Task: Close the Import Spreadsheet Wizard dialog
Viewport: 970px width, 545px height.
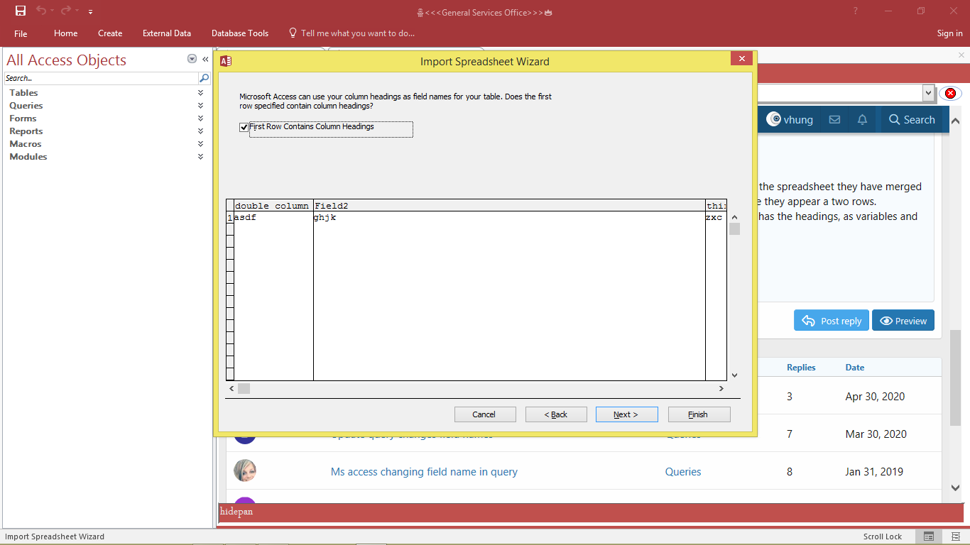Action: 741,59
